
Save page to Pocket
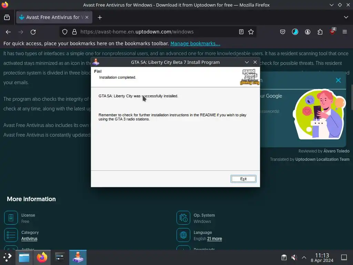point(283,32)
